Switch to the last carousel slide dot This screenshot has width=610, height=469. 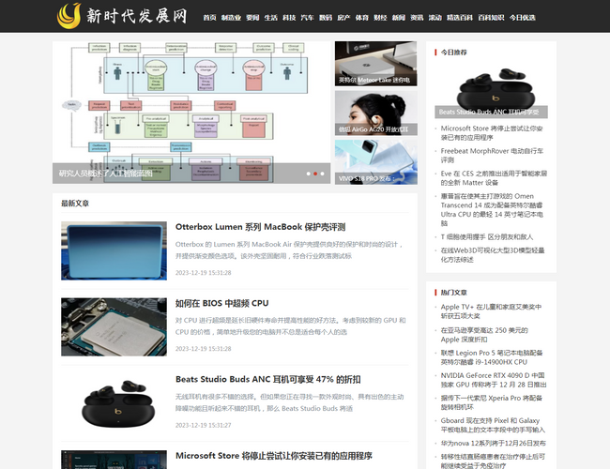(x=323, y=174)
